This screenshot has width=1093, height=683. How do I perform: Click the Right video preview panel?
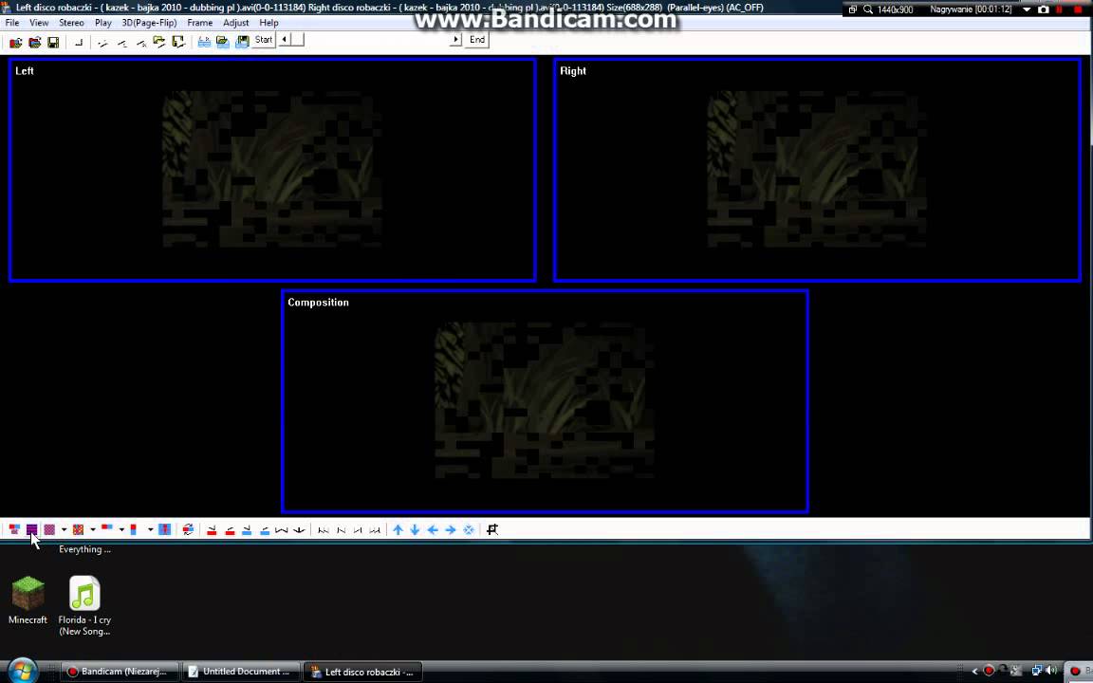click(817, 170)
